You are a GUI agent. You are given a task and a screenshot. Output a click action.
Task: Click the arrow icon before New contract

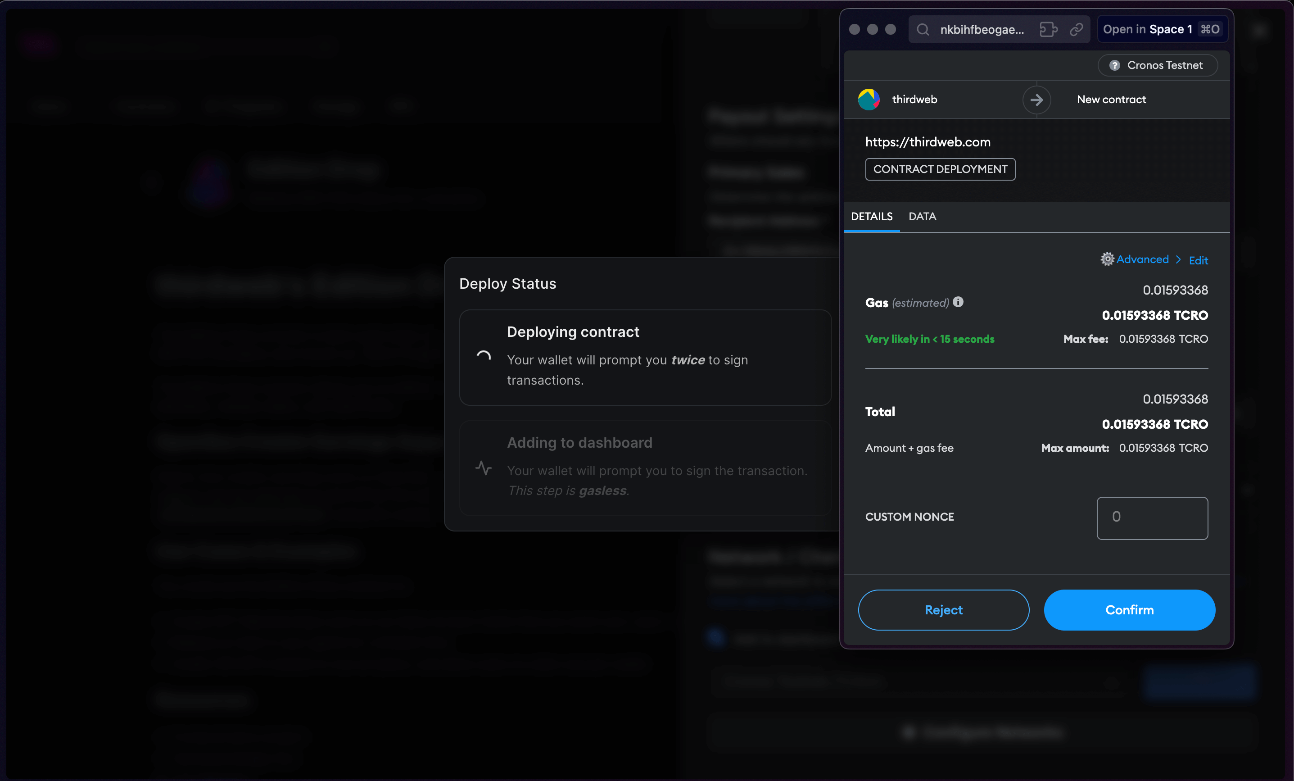[1036, 100]
